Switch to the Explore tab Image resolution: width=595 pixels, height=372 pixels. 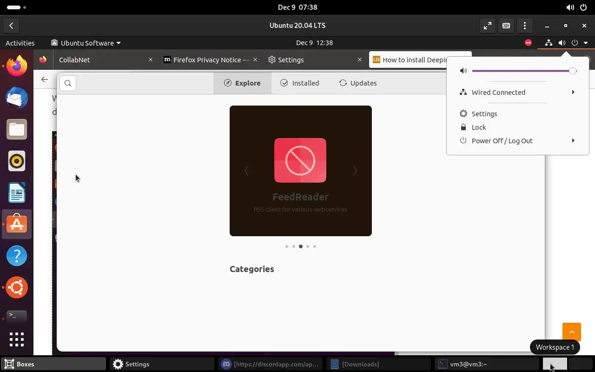point(242,83)
